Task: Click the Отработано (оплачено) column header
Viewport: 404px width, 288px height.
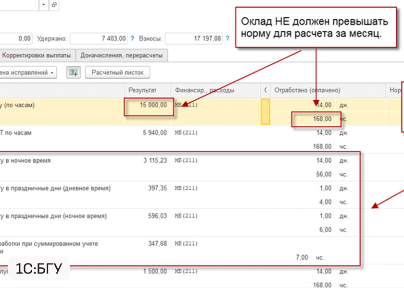Action: [x=307, y=90]
